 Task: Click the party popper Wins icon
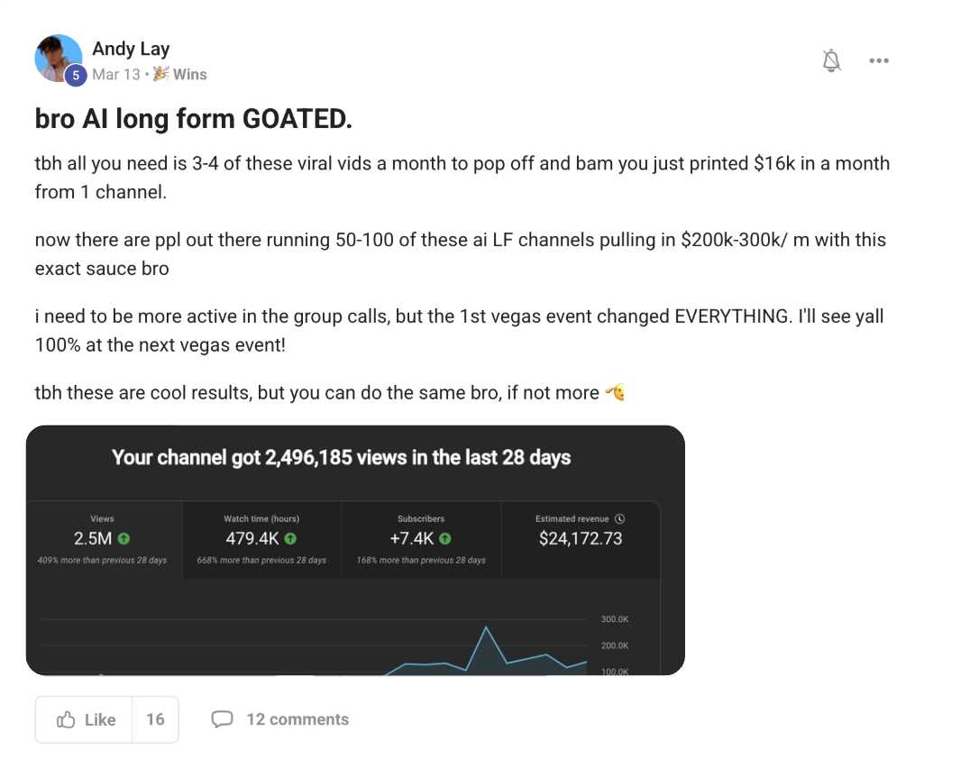[x=160, y=74]
